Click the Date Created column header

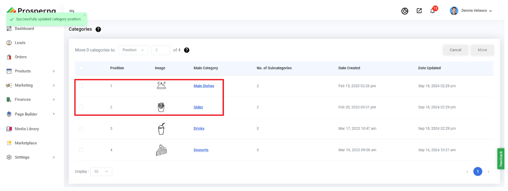pyautogui.click(x=349, y=68)
